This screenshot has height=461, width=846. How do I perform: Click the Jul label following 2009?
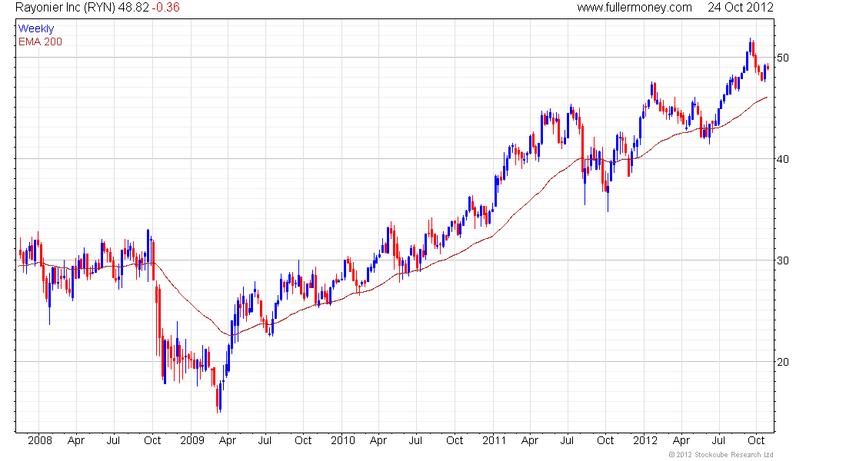tap(265, 440)
